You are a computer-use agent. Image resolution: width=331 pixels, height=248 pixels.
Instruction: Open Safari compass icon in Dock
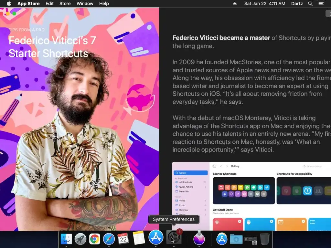tap(109, 239)
